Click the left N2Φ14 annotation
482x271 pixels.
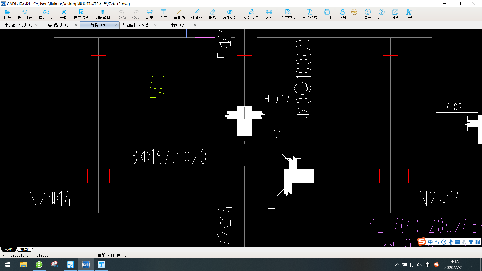[x=50, y=198]
